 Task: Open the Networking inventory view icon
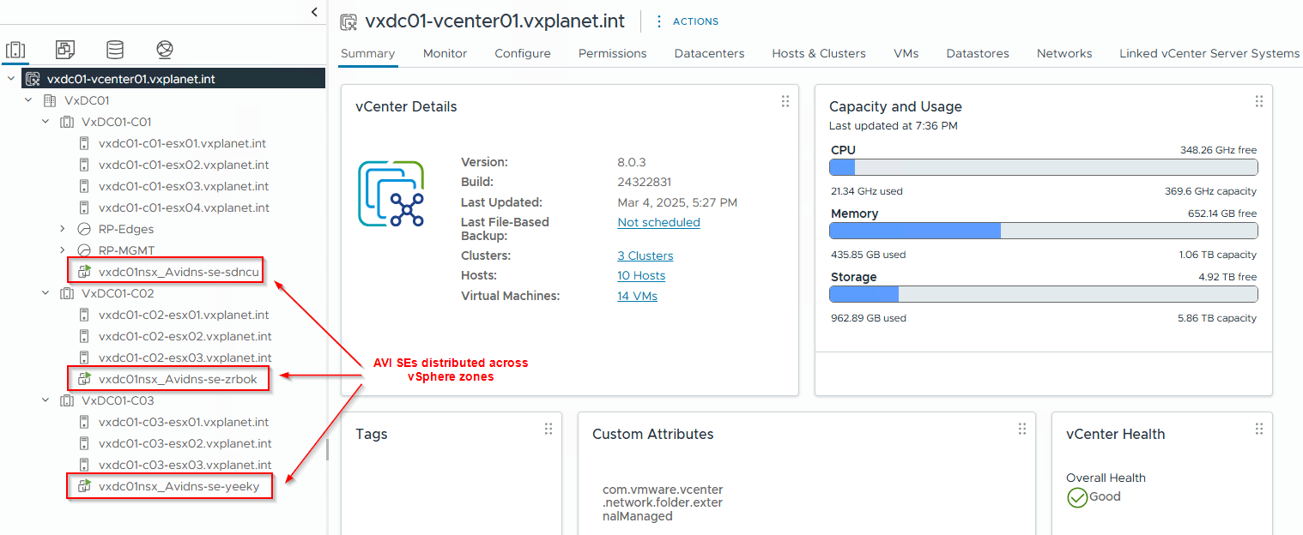(165, 49)
